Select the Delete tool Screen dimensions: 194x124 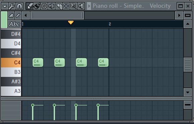point(44,6)
